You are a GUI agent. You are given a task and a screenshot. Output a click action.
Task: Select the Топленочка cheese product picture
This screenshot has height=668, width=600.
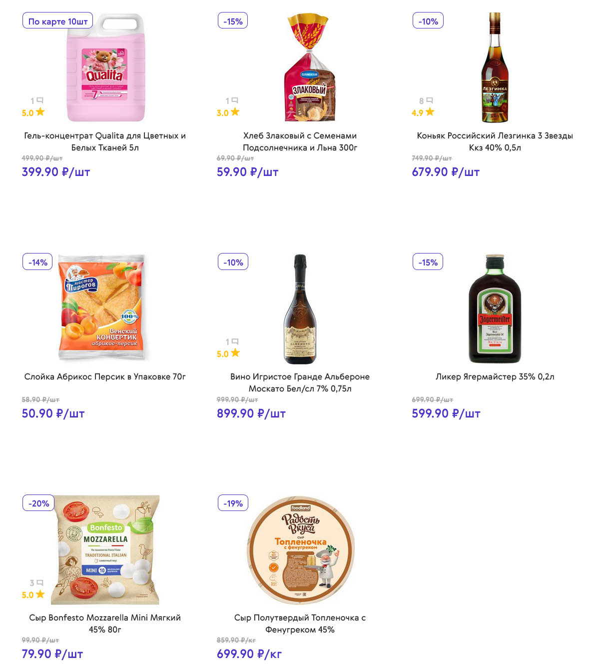coord(300,549)
